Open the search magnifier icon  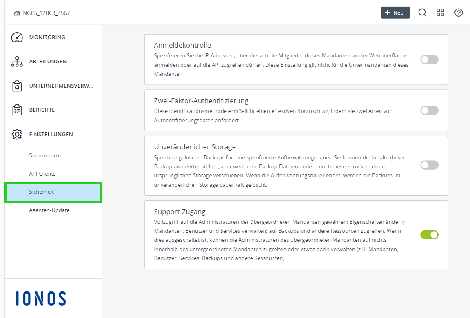(422, 13)
